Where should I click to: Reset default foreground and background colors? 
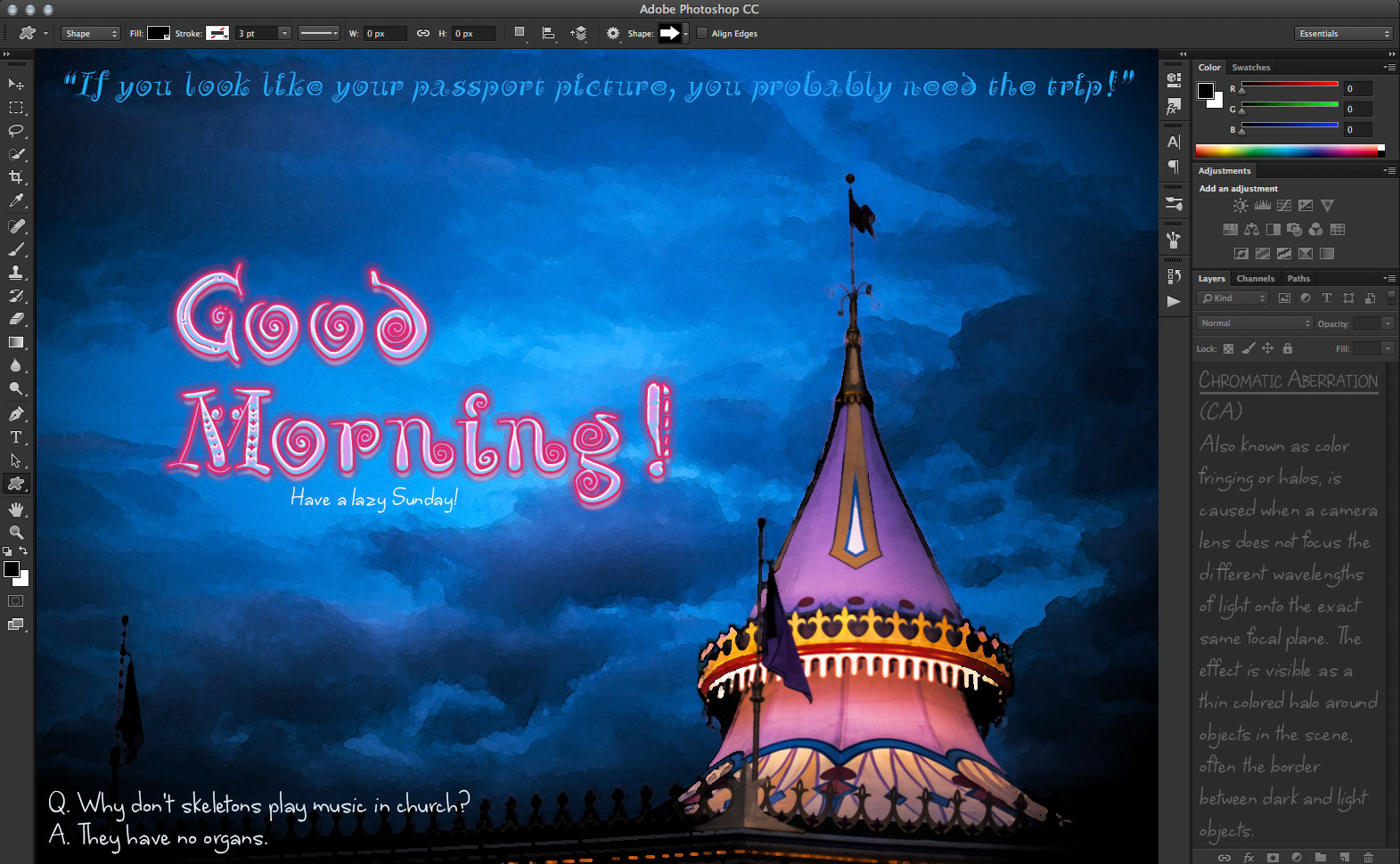pos(7,551)
